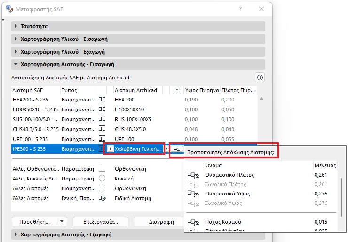The height and width of the screenshot is (242, 348).
Task: Click the modifier icon of Συνολικό Πλάτος
Action: point(193,184)
